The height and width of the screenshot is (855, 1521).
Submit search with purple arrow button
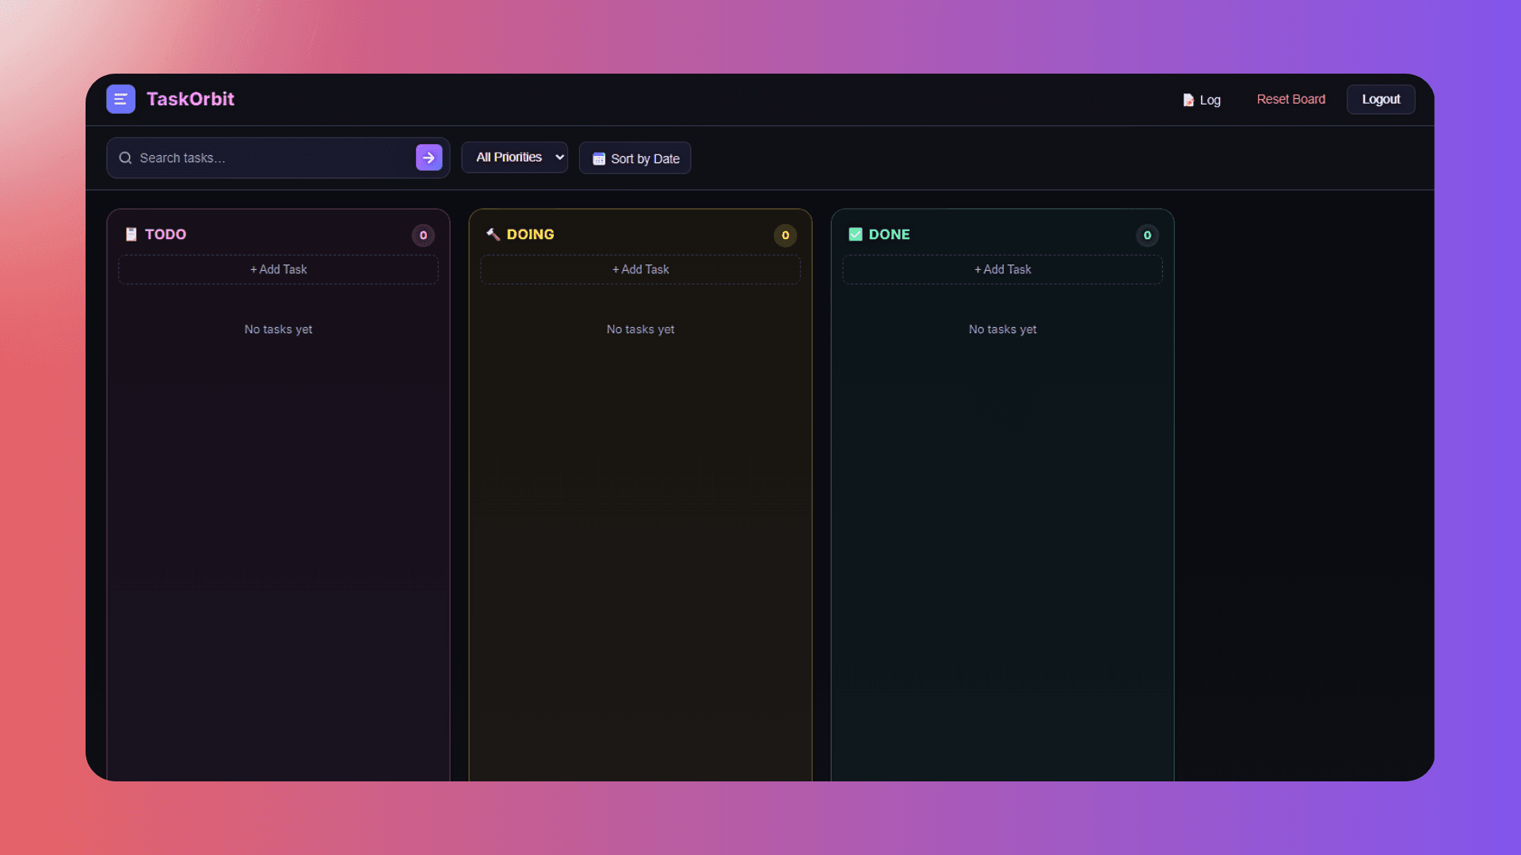pyautogui.click(x=429, y=158)
